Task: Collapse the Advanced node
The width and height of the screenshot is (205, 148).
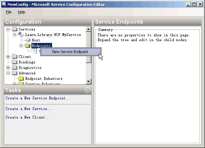Action: click(8, 73)
